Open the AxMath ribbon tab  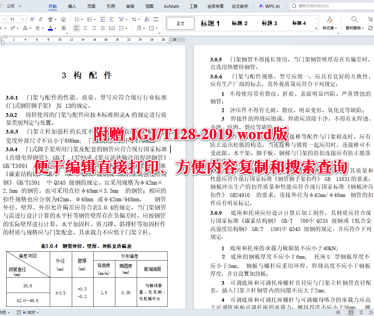(171, 6)
